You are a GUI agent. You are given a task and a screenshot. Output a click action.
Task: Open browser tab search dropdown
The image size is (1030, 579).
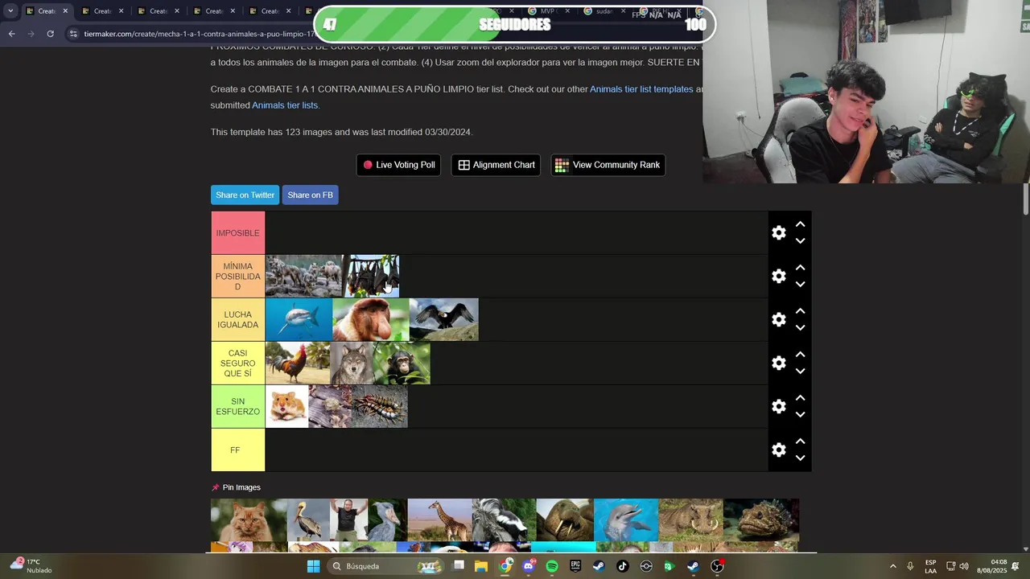10,11
